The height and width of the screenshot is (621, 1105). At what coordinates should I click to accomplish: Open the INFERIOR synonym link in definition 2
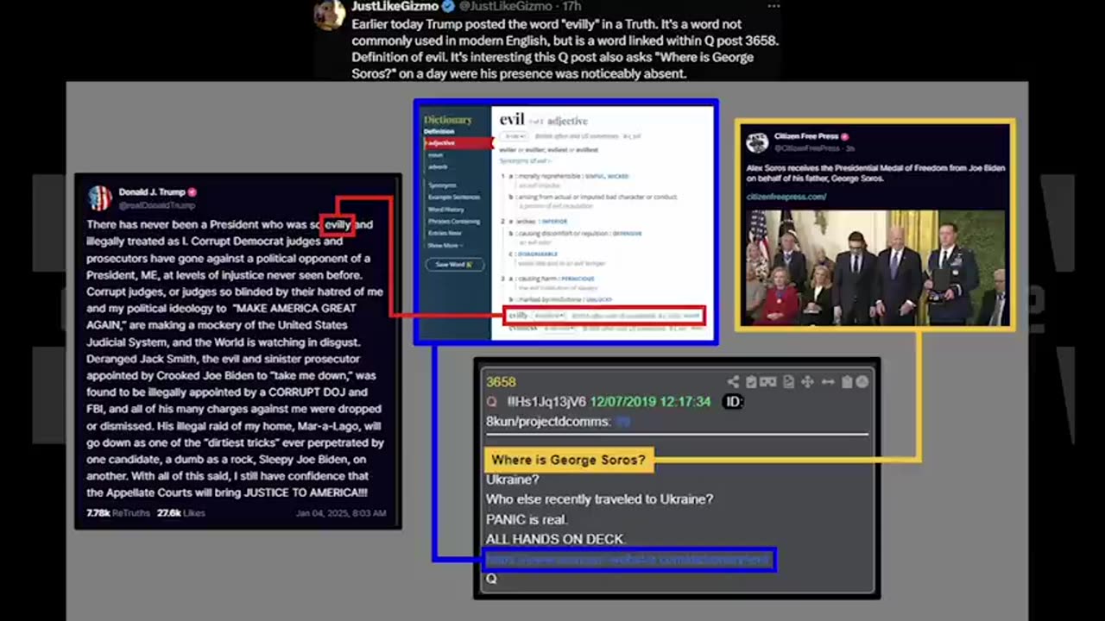(554, 222)
